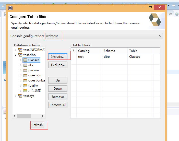Click the Exclude... button
The width and height of the screenshot is (179, 141).
coord(58,65)
